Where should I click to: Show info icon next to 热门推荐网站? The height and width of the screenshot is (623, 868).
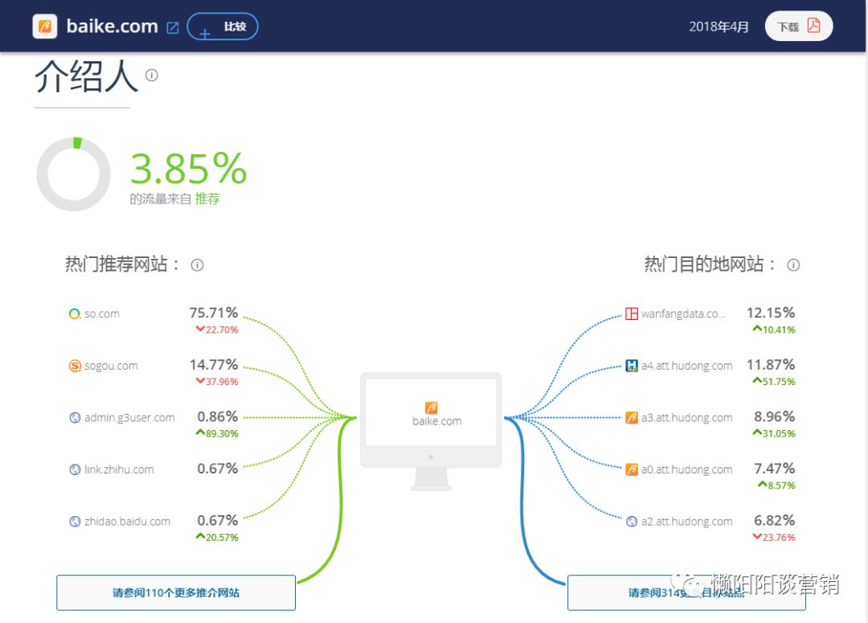tap(197, 265)
